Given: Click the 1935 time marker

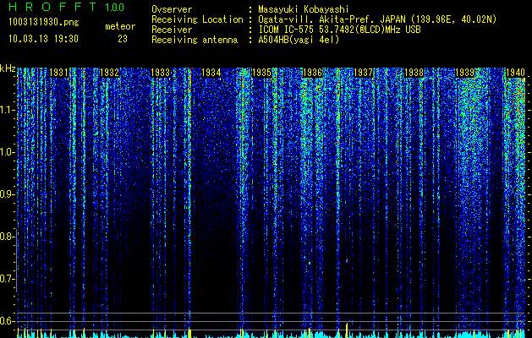Looking at the screenshot, I should (x=262, y=73).
